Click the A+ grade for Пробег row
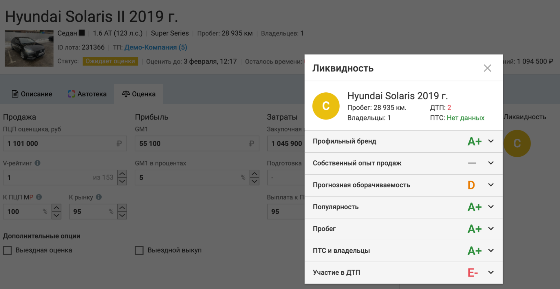 [x=475, y=229]
